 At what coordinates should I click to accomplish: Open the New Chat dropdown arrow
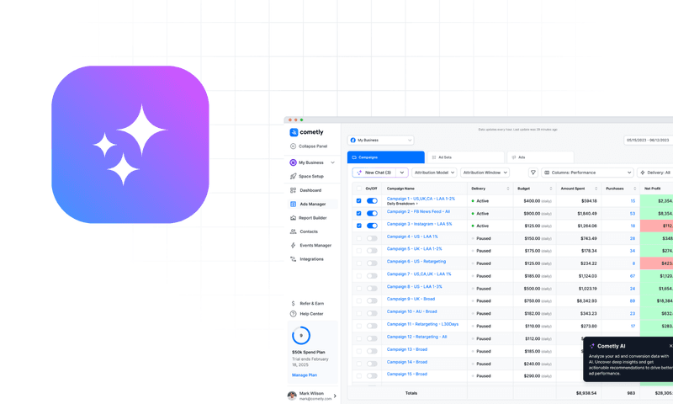tap(402, 173)
